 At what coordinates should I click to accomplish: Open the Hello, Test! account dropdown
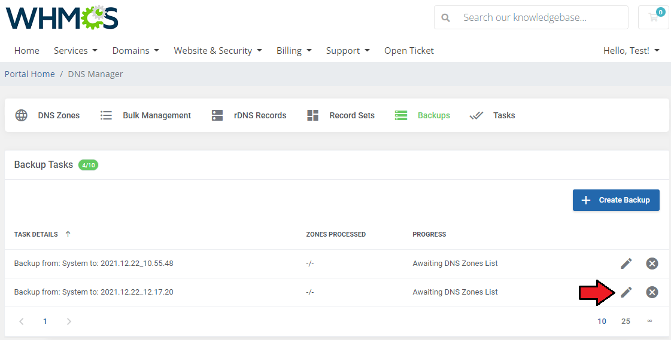click(631, 50)
